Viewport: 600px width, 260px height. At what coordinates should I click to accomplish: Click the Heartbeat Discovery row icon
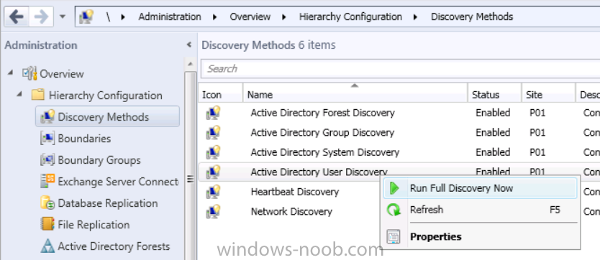point(213,192)
